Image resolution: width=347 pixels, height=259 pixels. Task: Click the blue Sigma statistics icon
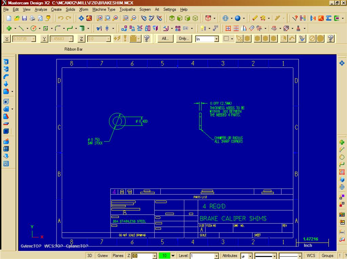(x=329, y=18)
